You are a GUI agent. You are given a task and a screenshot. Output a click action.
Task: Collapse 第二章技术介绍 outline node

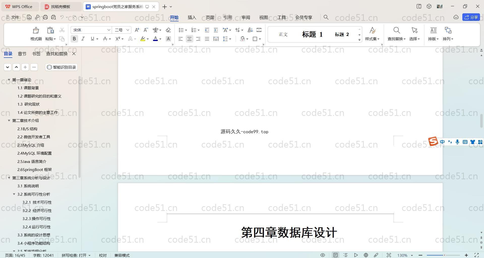coord(9,120)
